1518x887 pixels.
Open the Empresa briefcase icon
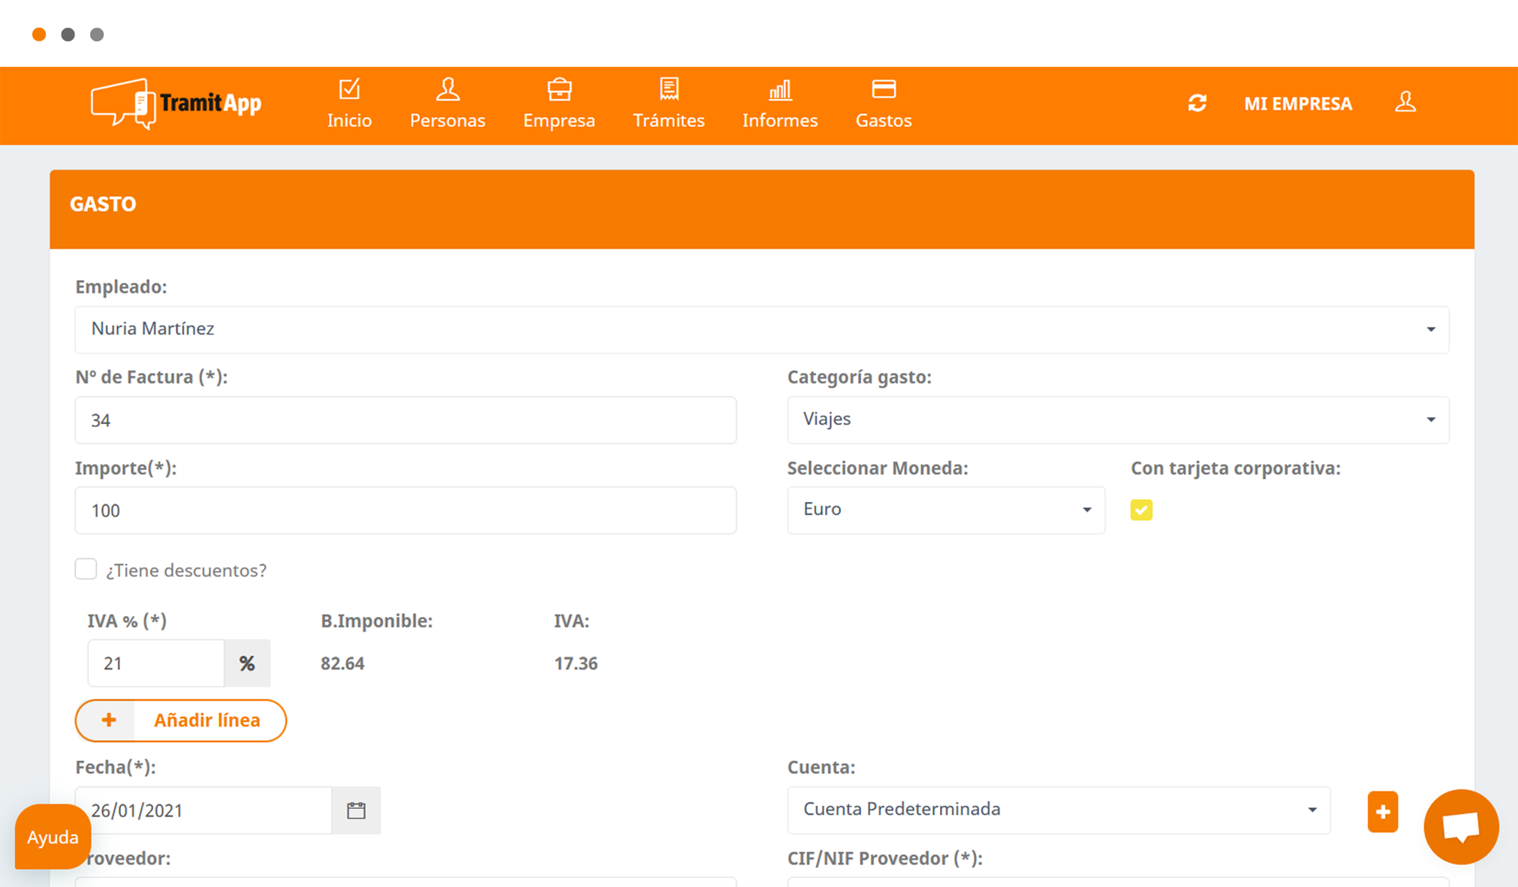[559, 89]
